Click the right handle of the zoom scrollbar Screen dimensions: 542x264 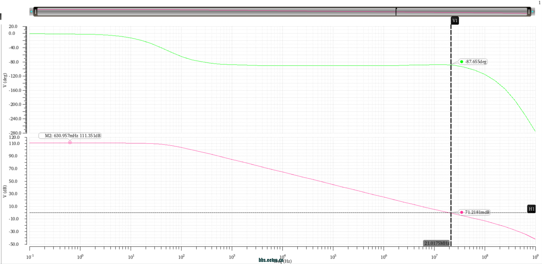tap(529, 12)
